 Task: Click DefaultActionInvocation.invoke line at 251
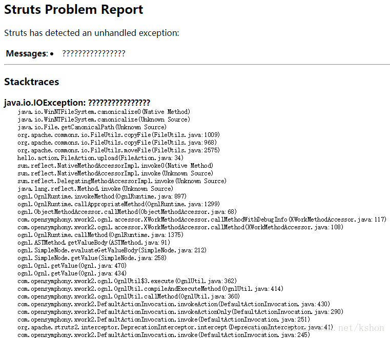click(x=163, y=320)
